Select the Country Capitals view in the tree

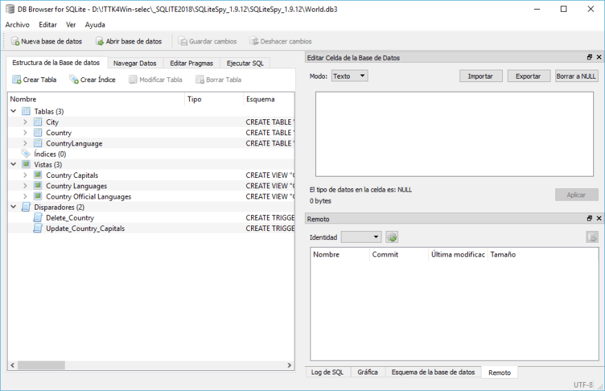[72, 175]
